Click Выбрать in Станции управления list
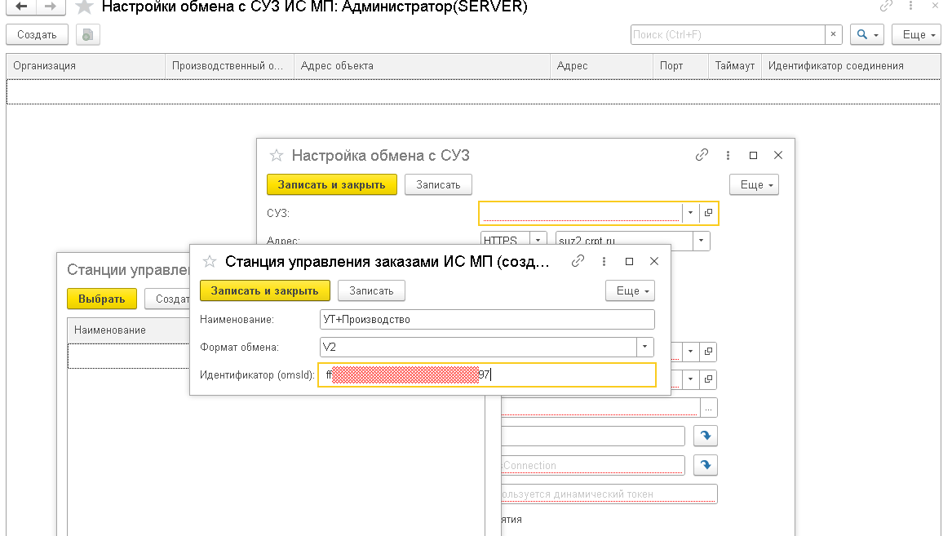This screenshot has width=952, height=536. (x=101, y=299)
